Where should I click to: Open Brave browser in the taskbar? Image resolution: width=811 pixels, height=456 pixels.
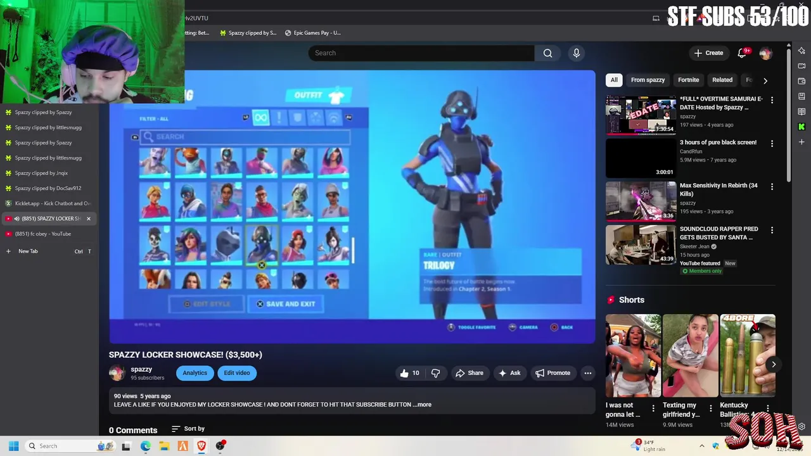pyautogui.click(x=201, y=446)
